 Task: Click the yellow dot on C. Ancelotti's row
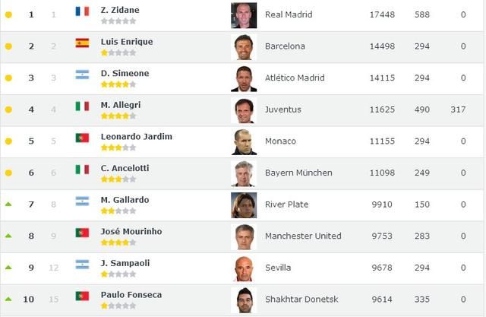tap(8, 173)
